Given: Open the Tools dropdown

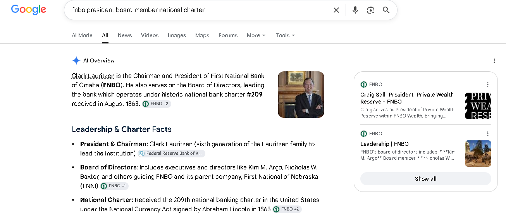Looking at the screenshot, I should (286, 35).
